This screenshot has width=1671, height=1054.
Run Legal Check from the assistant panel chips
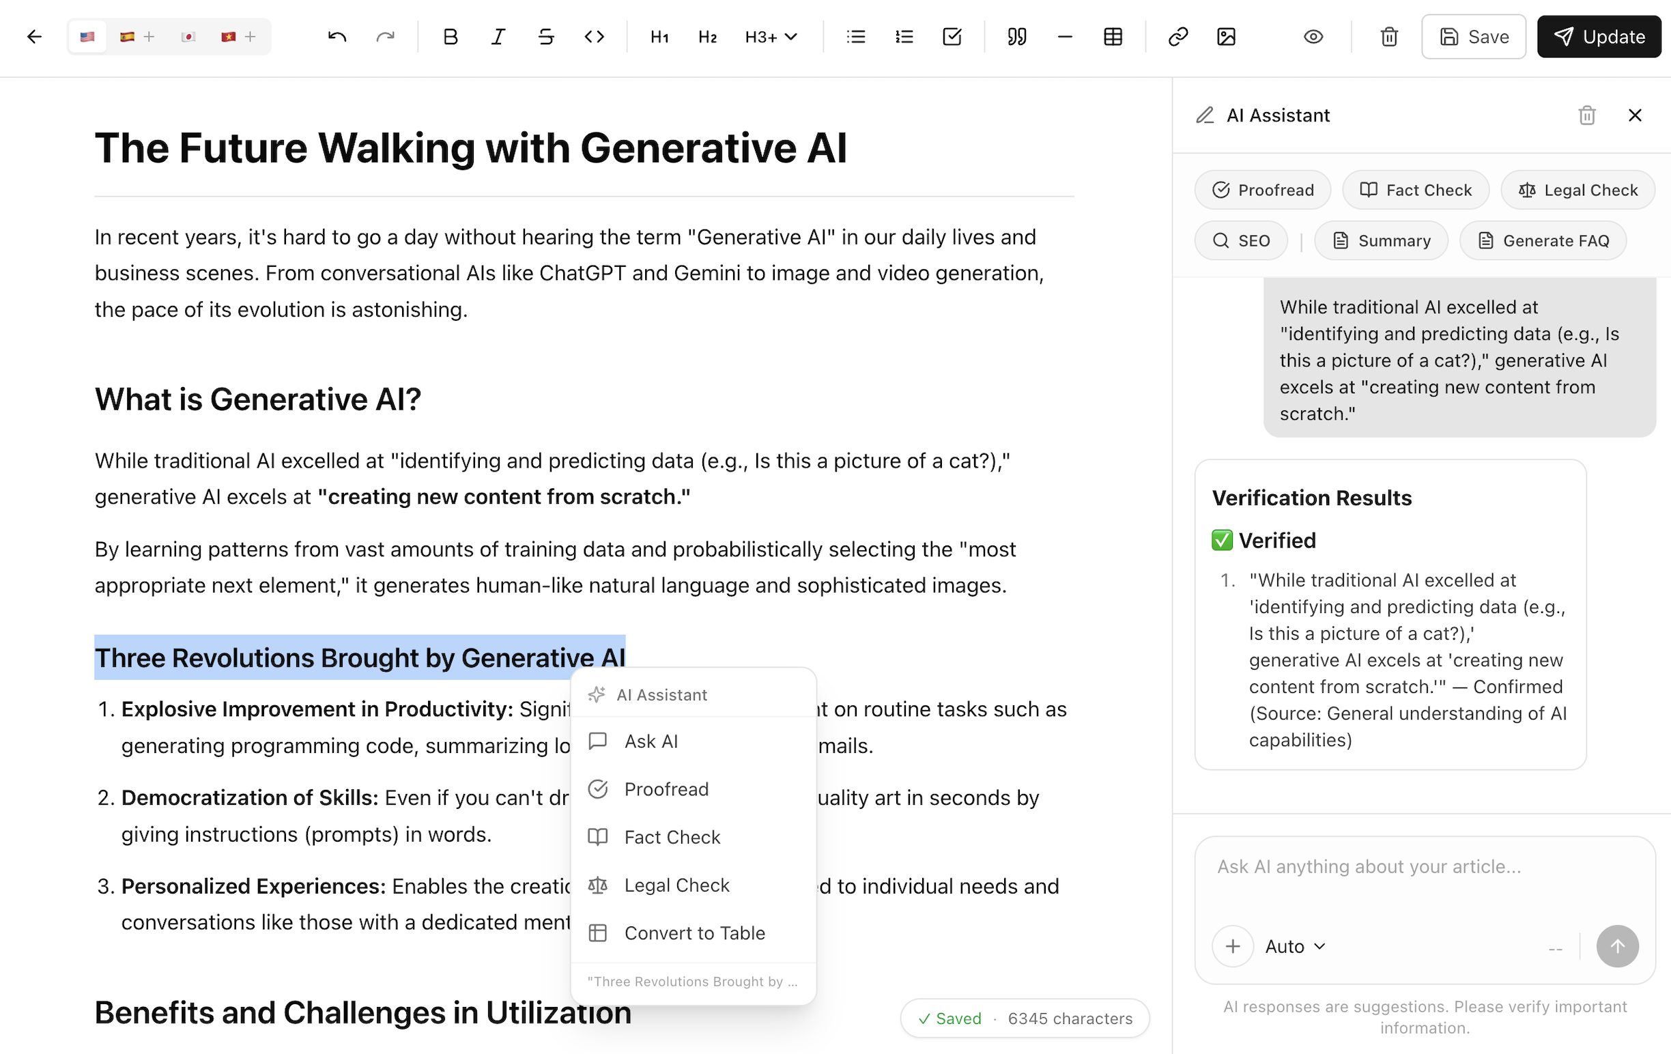click(1577, 190)
